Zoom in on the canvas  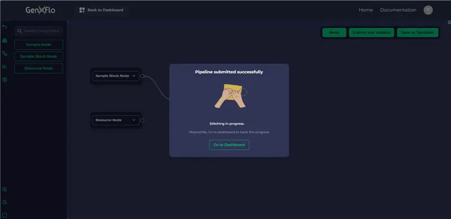click(x=5, y=189)
